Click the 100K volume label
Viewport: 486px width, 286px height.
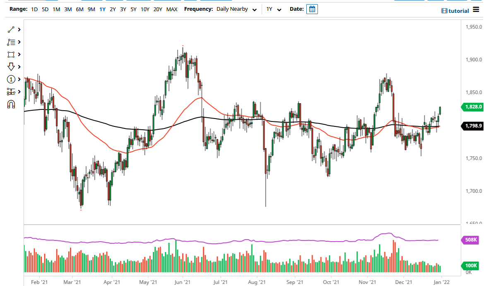pyautogui.click(x=471, y=266)
